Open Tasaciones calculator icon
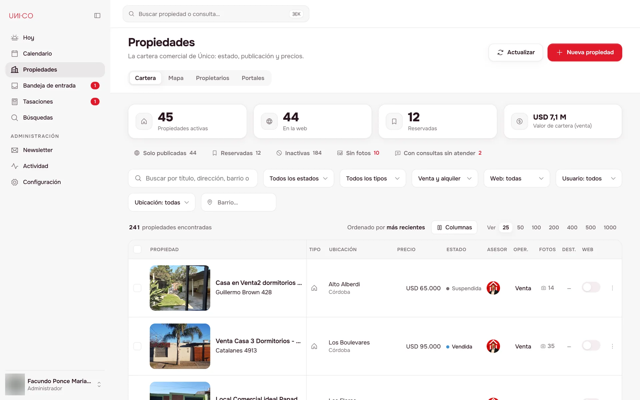 (15, 102)
